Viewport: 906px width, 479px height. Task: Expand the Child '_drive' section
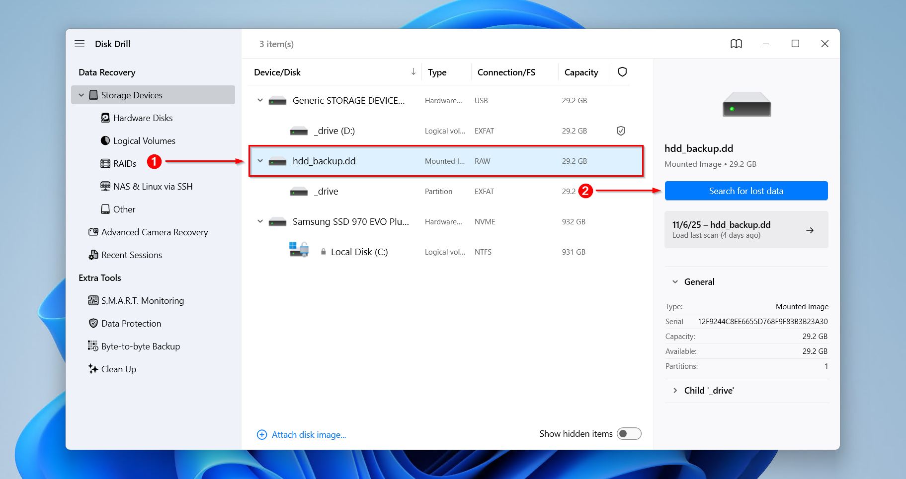675,390
